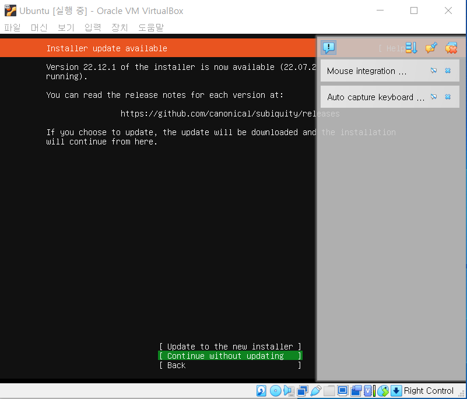Choose Continue without updating
Screen dimensions: 467x399
tap(230, 355)
